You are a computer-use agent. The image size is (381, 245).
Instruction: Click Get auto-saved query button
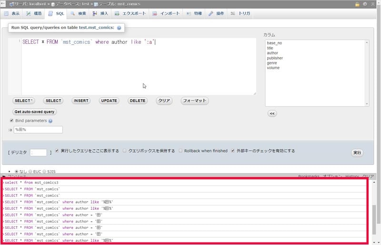pos(34,112)
